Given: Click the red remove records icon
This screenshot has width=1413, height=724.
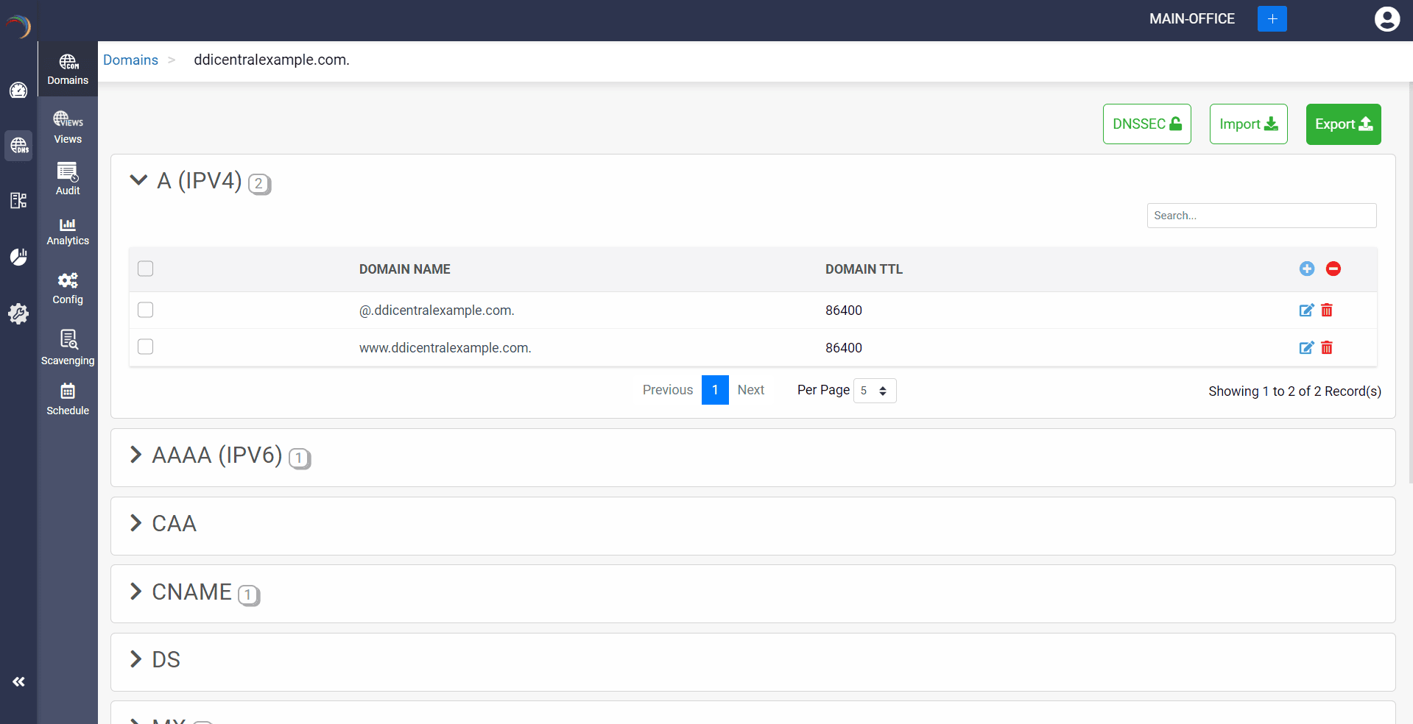Looking at the screenshot, I should (1333, 269).
